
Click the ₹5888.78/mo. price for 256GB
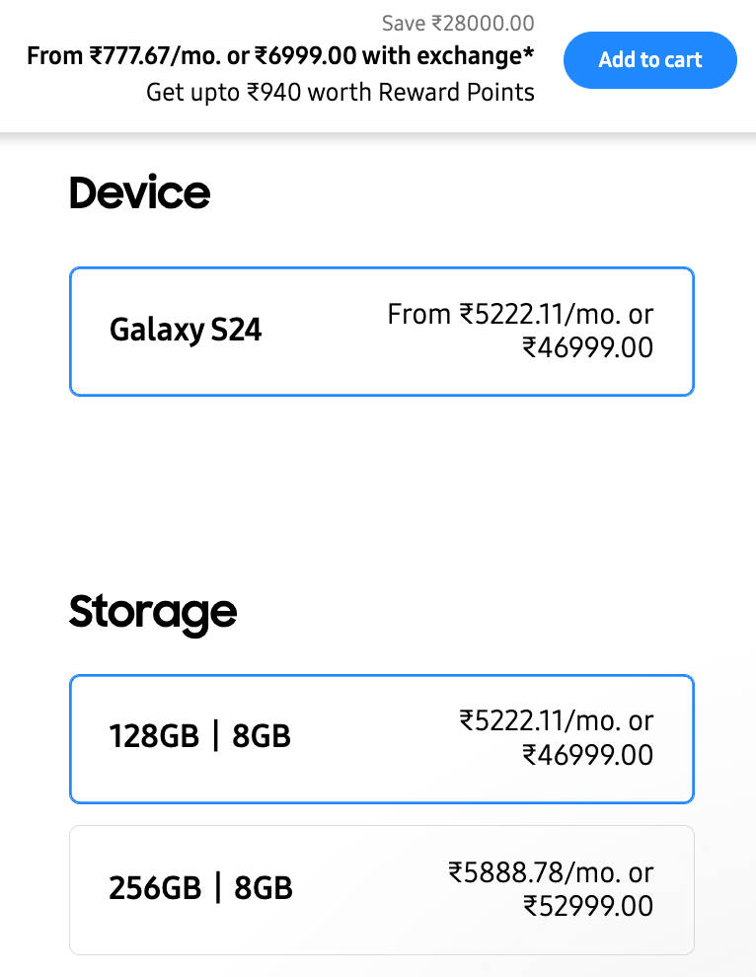pos(551,872)
